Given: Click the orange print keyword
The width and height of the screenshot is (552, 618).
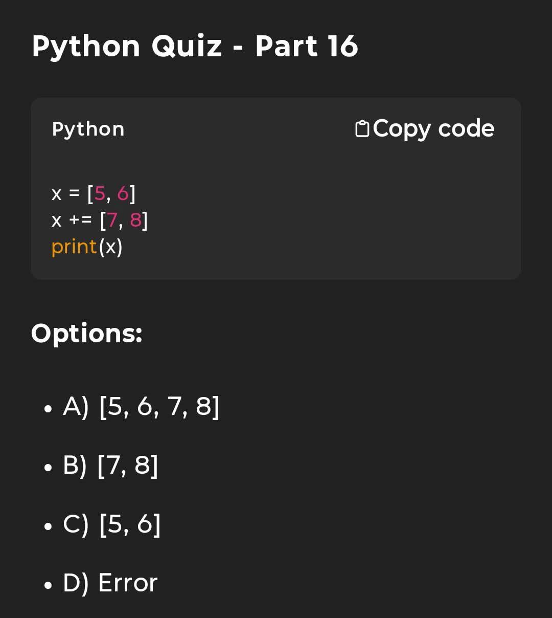Looking at the screenshot, I should pos(74,247).
